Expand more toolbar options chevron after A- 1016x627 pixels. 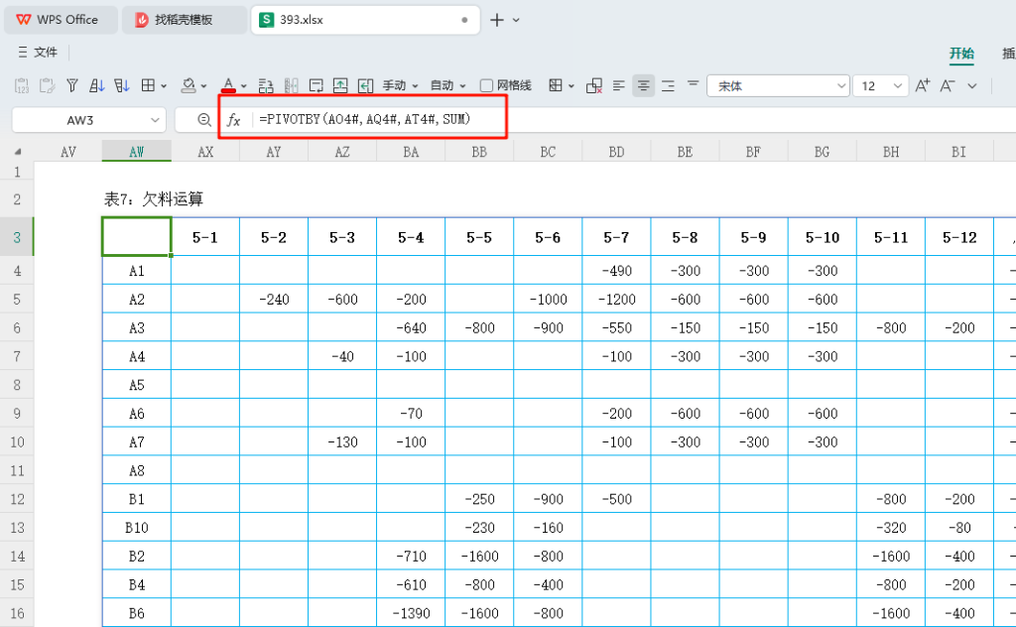coord(972,85)
